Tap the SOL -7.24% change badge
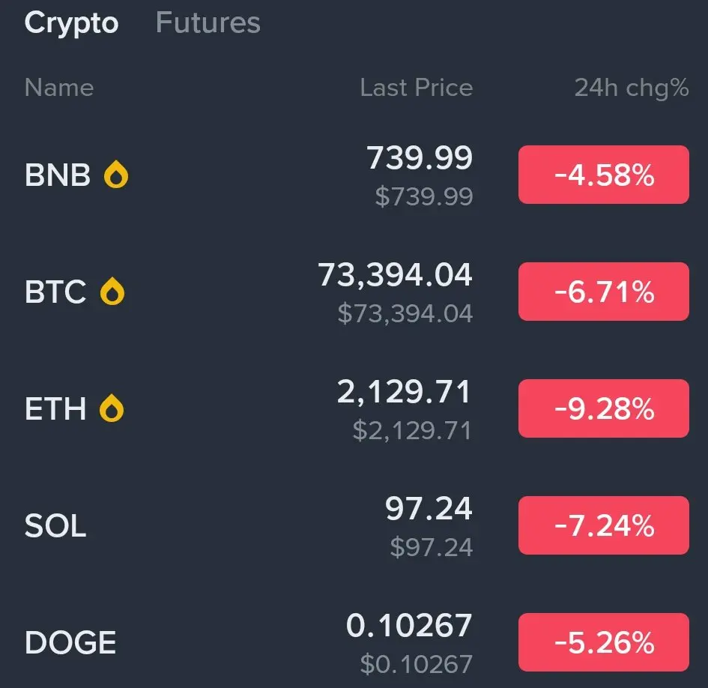The height and width of the screenshot is (688, 708). click(603, 525)
